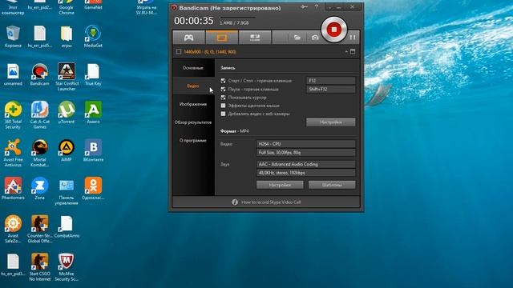Image resolution: width=513 pixels, height=288 pixels.
Task: Click the Шаблоны presets button
Action: click(x=332, y=185)
